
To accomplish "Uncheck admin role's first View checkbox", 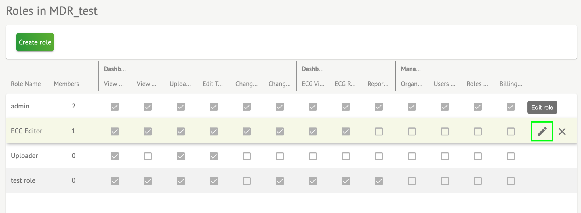I will (x=115, y=107).
